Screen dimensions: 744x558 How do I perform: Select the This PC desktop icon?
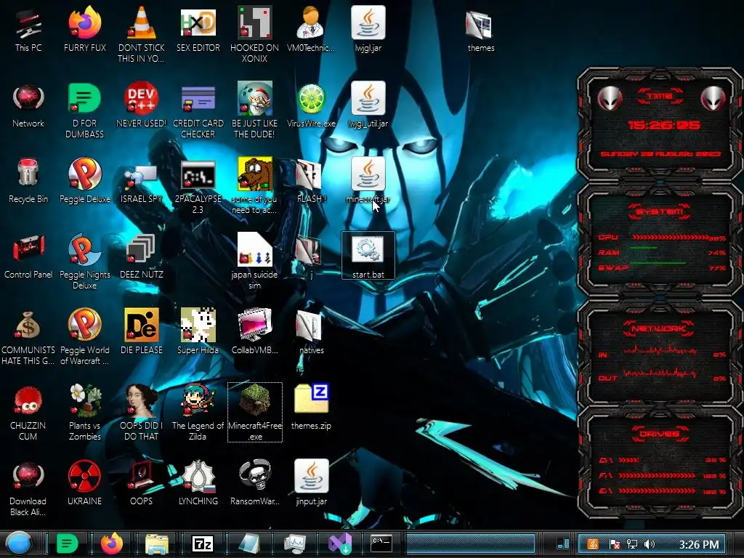tap(28, 24)
